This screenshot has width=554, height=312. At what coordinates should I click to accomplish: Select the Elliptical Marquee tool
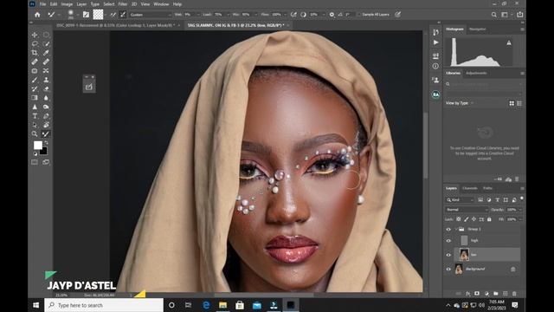[46, 35]
